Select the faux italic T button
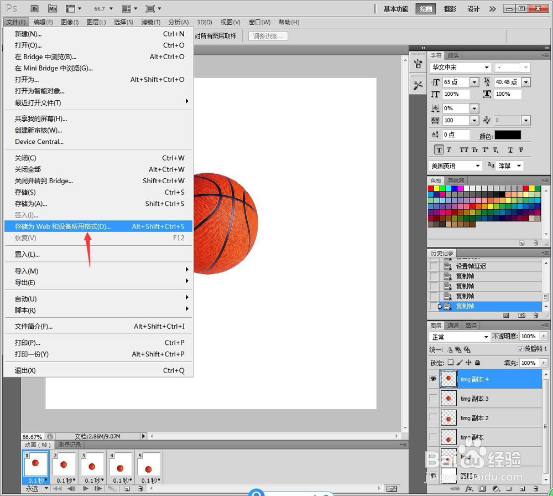 (x=449, y=150)
